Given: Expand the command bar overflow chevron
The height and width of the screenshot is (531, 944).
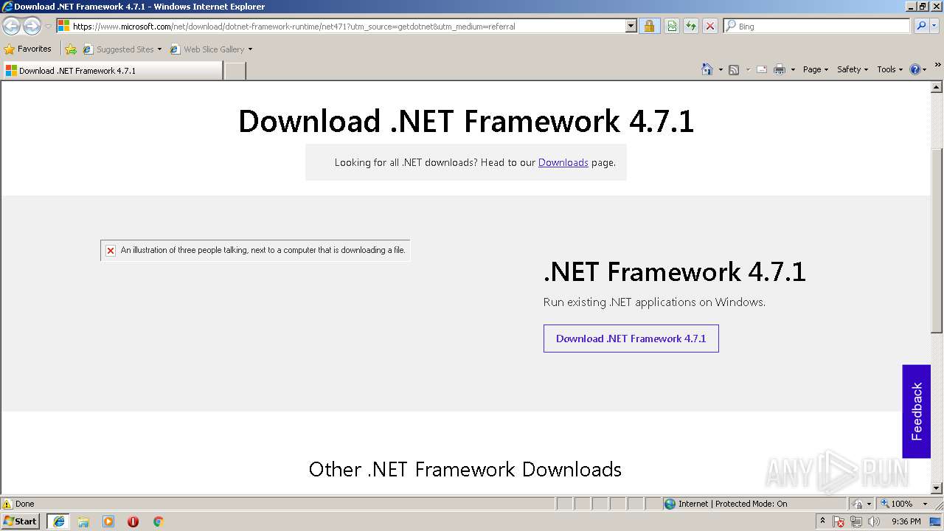Looking at the screenshot, I should (938, 65).
